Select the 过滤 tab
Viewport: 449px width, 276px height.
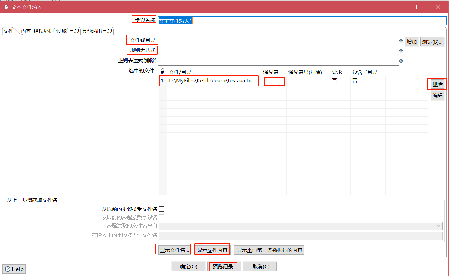pyautogui.click(x=62, y=31)
